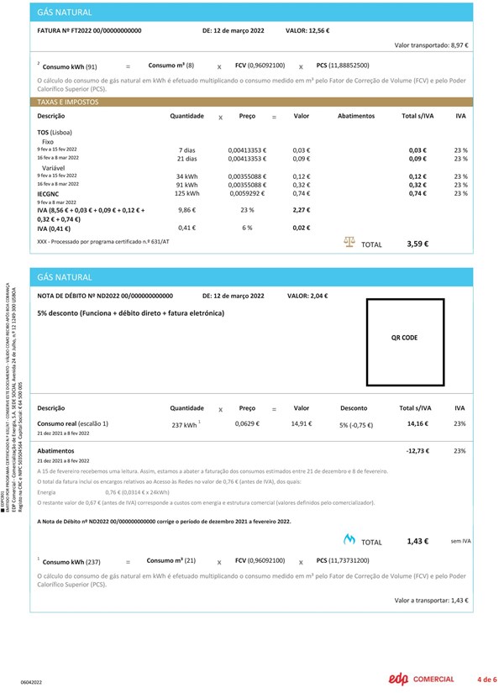The image size is (504, 693).
Task: Click the Abatimentos amount -12,73 €
Action: pos(417,451)
